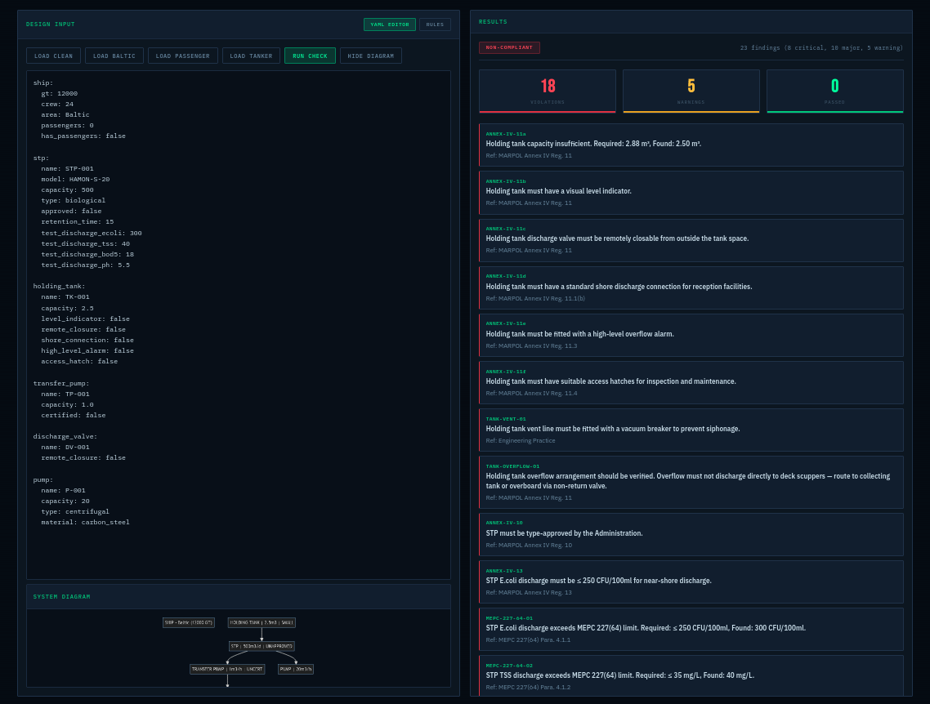Click the 'retention_time: 15' line
The image size is (930, 704).
(77, 221)
